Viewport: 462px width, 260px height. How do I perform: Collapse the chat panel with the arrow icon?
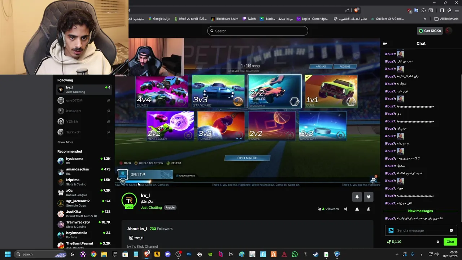pos(385,43)
